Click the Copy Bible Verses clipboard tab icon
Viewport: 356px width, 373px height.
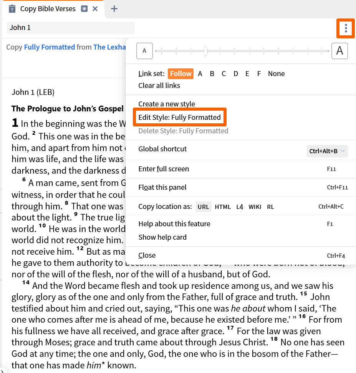pos(12,9)
